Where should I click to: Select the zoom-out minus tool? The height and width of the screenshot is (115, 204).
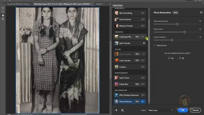click(x=3, y=11)
